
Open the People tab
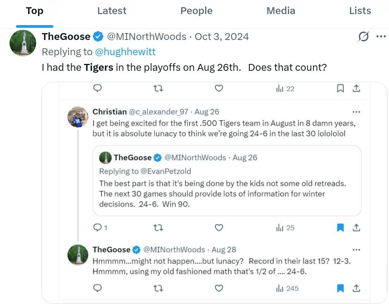(196, 11)
